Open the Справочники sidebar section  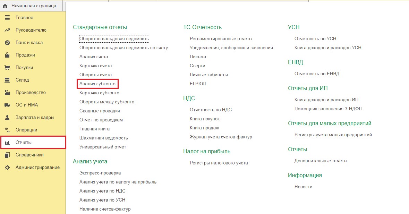(x=33, y=155)
